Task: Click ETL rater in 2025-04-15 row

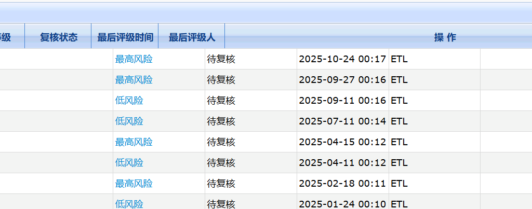Action: (x=399, y=142)
